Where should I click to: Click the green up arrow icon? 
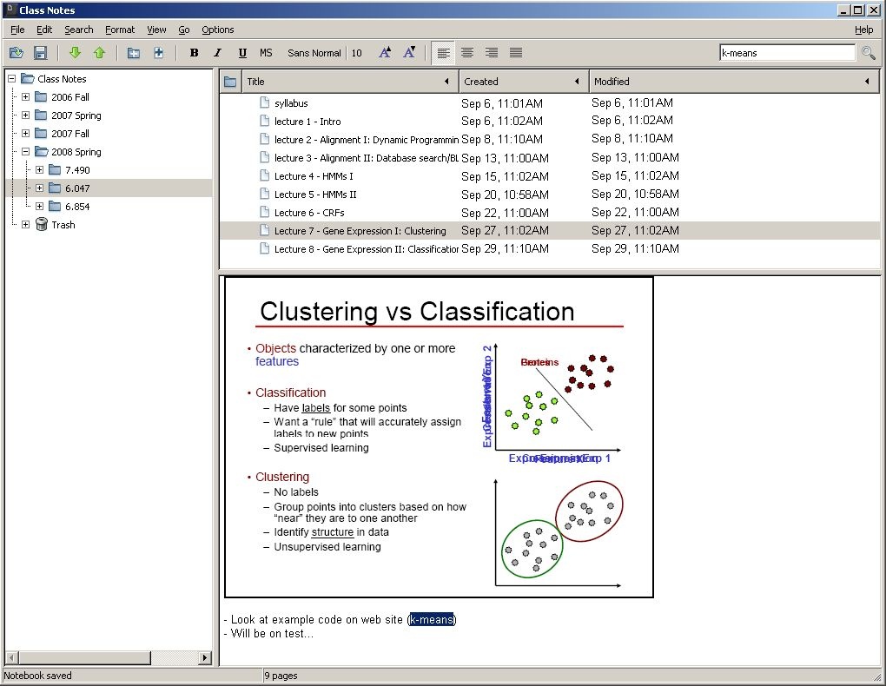click(x=99, y=53)
